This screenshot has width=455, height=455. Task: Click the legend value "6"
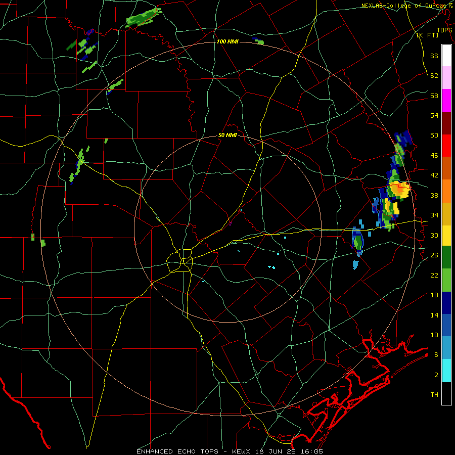(x=436, y=355)
